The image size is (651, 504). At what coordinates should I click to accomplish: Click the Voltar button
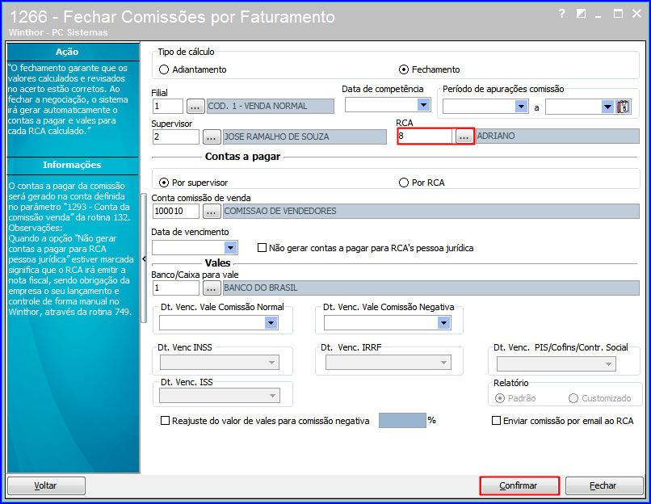coord(46,485)
